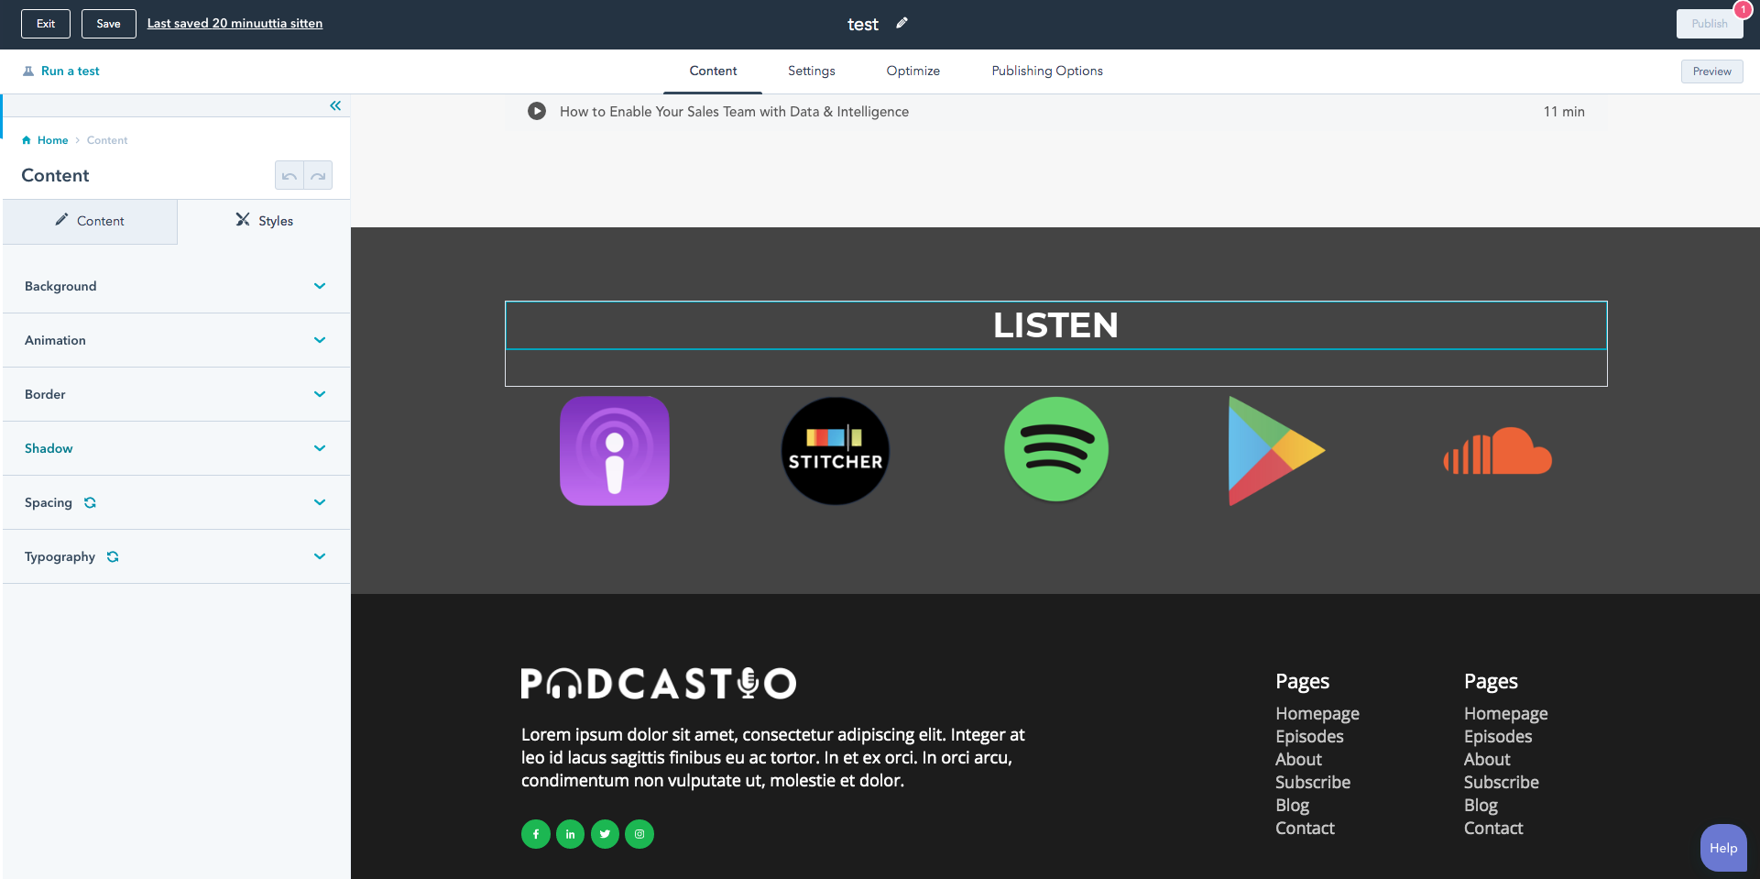Click the notification badge on the Publish button

[x=1743, y=9]
